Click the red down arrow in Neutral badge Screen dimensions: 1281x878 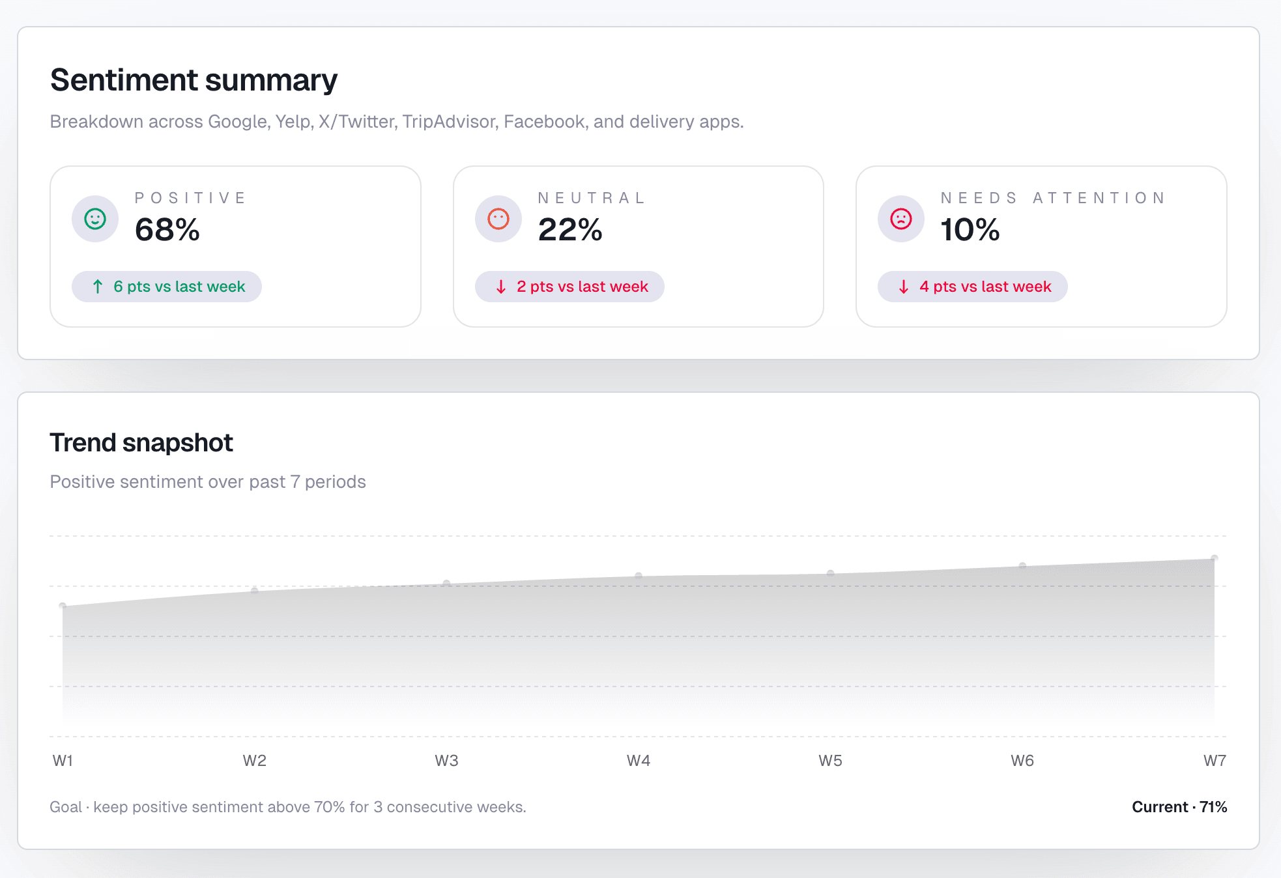pyautogui.click(x=500, y=286)
